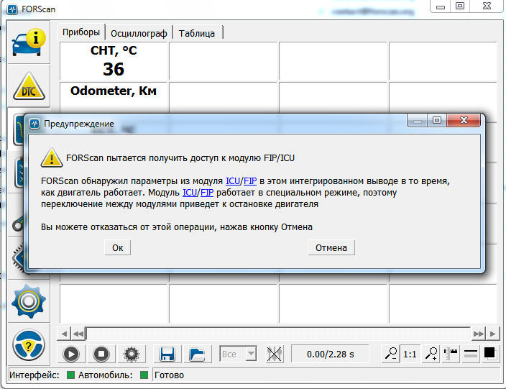Switch to the Приборы tab
This screenshot has height=389, width=506.
[81, 32]
